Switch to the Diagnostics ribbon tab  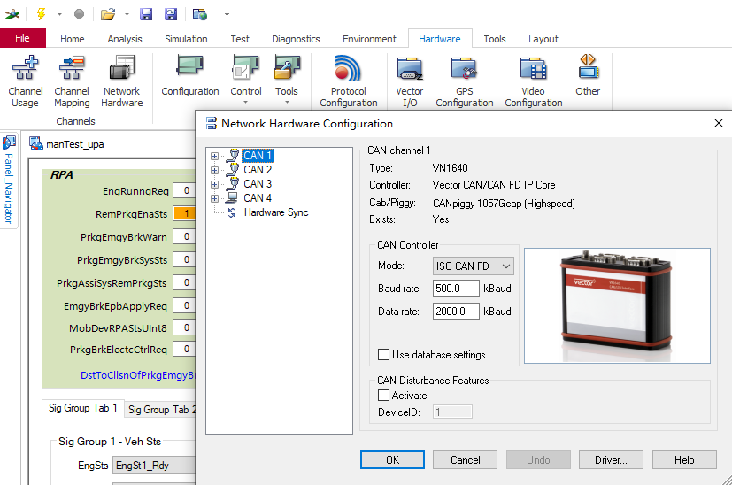pos(296,39)
